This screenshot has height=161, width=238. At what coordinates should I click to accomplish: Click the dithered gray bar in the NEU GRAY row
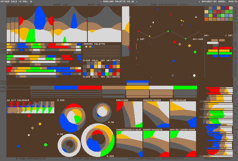(138, 84)
